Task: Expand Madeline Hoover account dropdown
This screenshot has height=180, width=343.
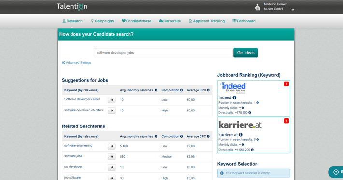Action: (293, 10)
